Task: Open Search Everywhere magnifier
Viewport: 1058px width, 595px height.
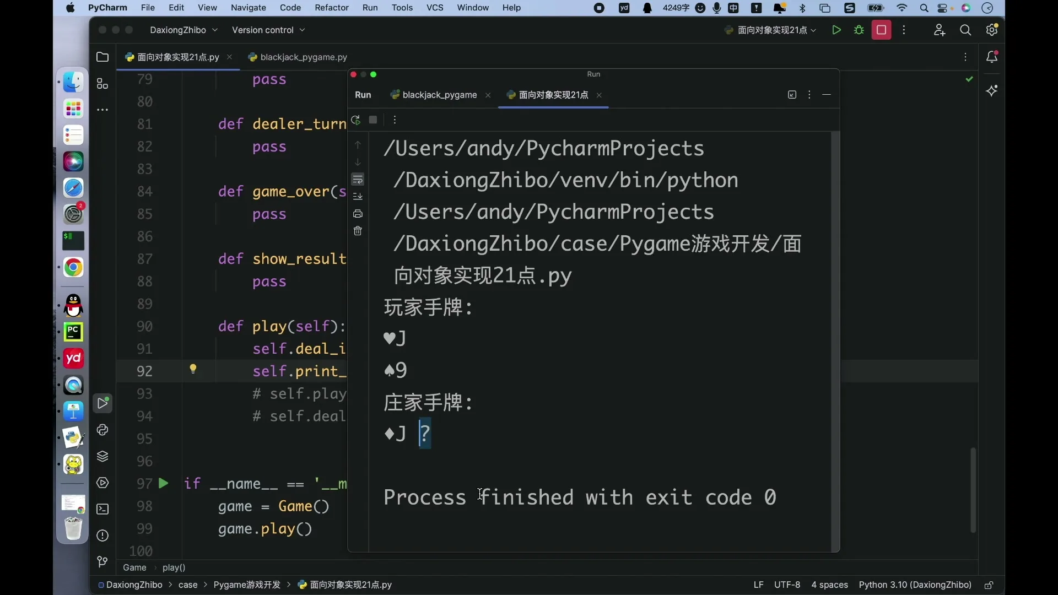Action: tap(965, 30)
